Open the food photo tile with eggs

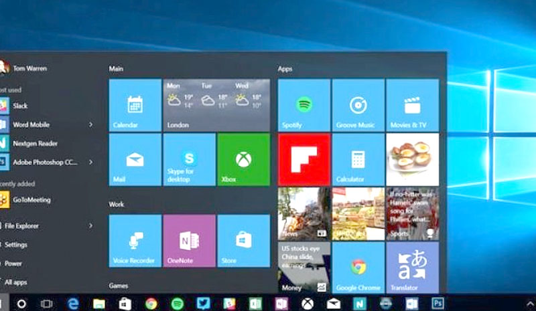pos(413,159)
